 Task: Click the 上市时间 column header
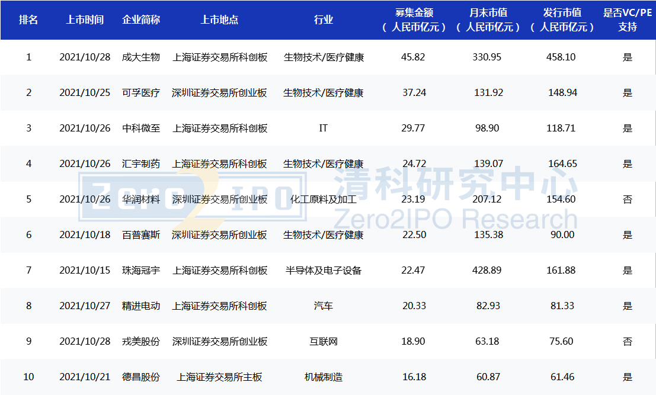85,20
